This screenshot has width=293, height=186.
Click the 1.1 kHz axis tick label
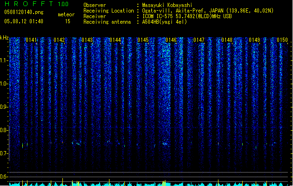click(x=4, y=60)
